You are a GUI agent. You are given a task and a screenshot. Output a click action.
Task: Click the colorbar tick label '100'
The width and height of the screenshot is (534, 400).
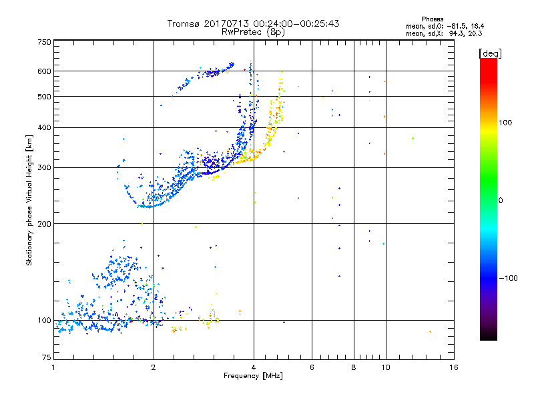505,123
